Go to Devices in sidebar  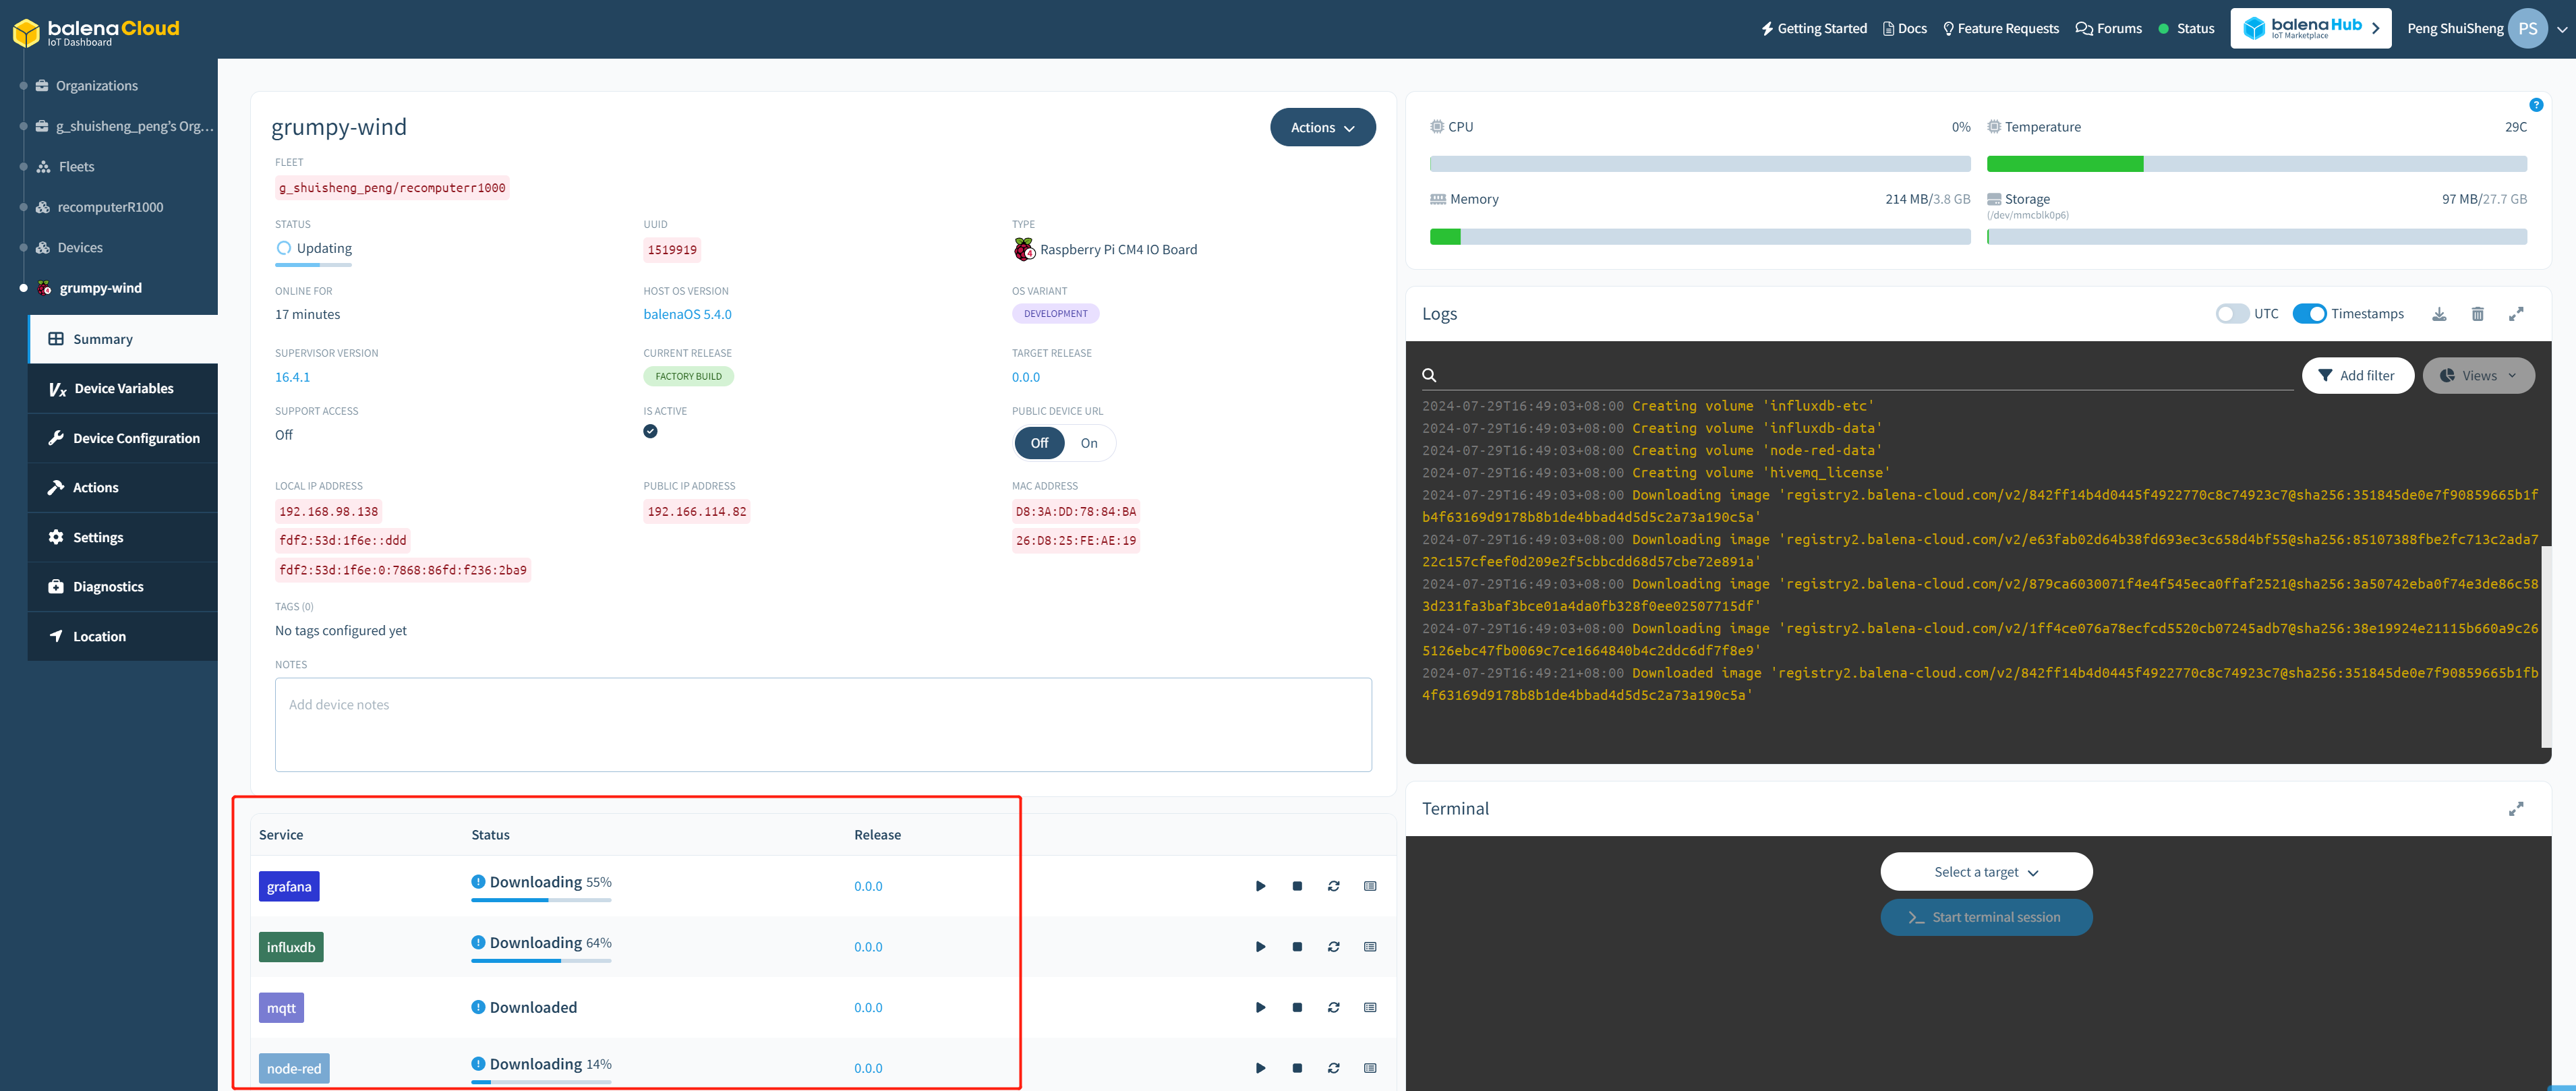(x=79, y=248)
